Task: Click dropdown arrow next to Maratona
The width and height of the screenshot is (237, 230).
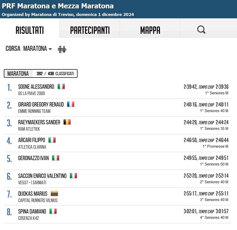Action: (50, 49)
